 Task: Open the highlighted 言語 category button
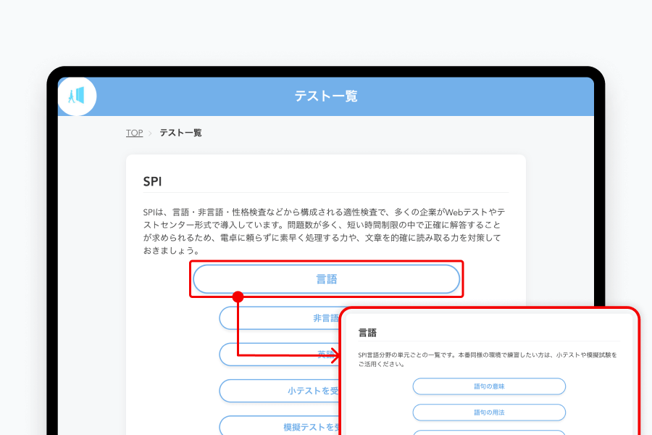(326, 279)
